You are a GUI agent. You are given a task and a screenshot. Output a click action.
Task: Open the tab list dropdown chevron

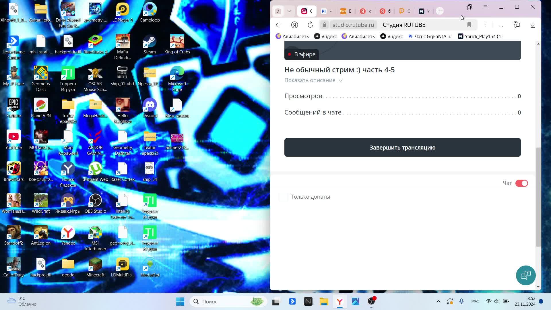289,11
